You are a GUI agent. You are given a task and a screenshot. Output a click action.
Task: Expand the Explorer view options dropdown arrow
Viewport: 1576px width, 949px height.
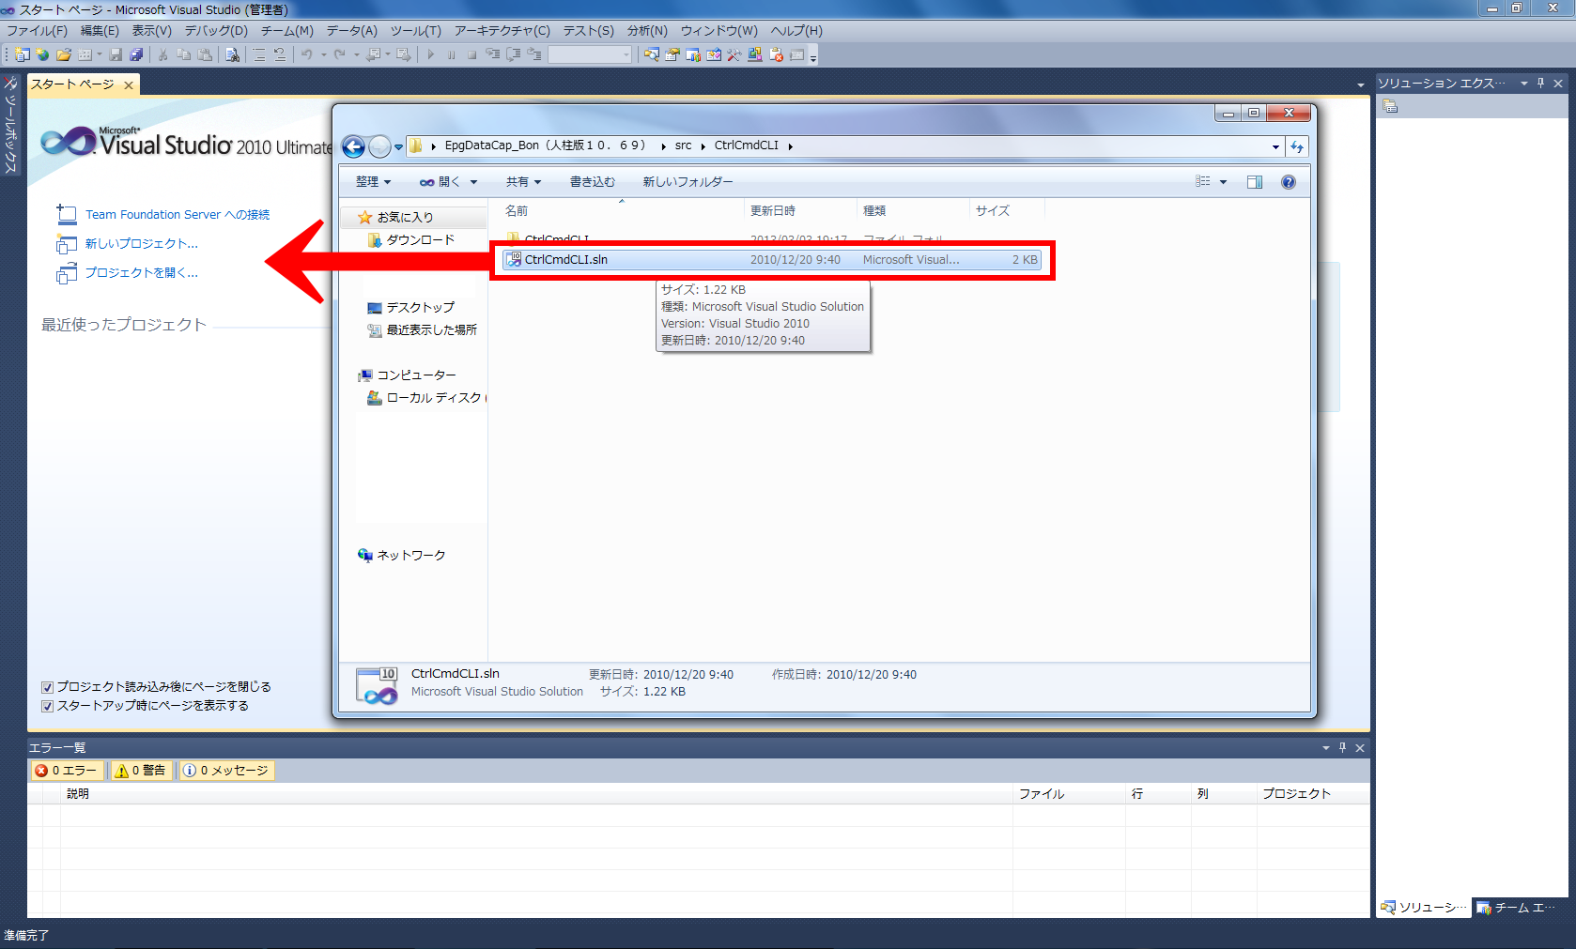pos(1223,182)
